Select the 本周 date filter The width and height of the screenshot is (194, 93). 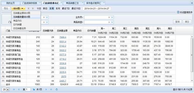(x=51, y=9)
